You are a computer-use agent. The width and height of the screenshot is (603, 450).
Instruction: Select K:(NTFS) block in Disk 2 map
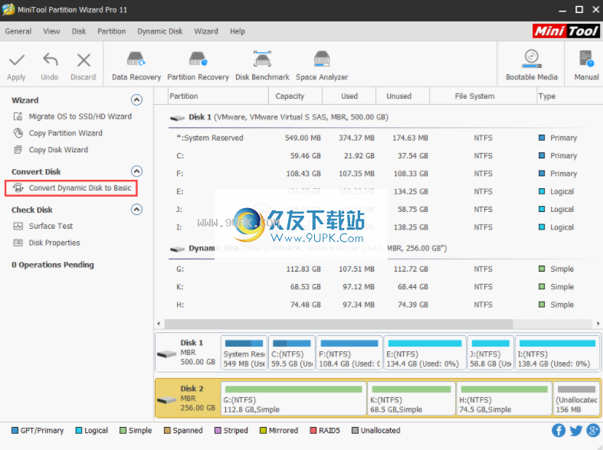point(411,399)
